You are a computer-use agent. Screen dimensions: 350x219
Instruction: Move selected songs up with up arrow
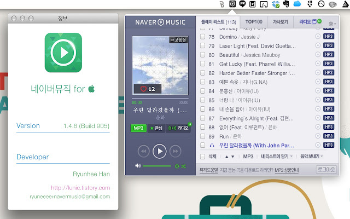tap(227, 157)
